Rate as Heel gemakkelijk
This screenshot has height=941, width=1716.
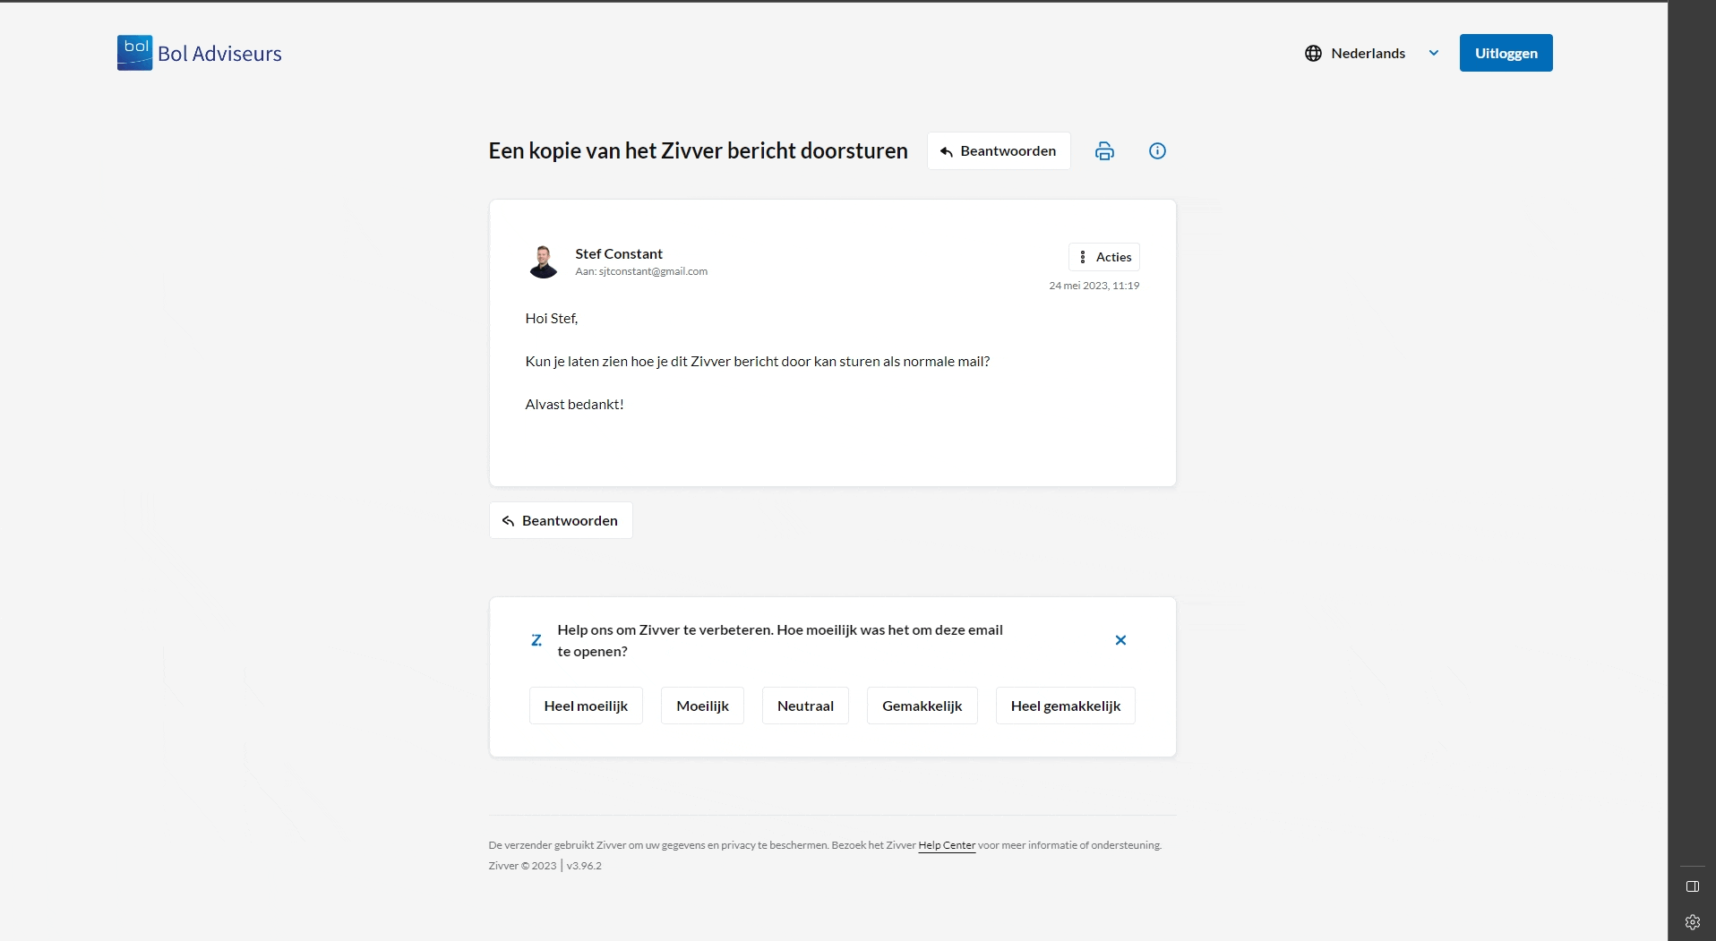click(1065, 706)
